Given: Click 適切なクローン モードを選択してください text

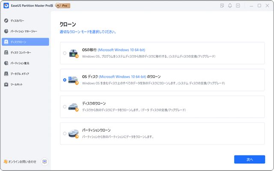Looking at the screenshot, I should click(x=88, y=32).
